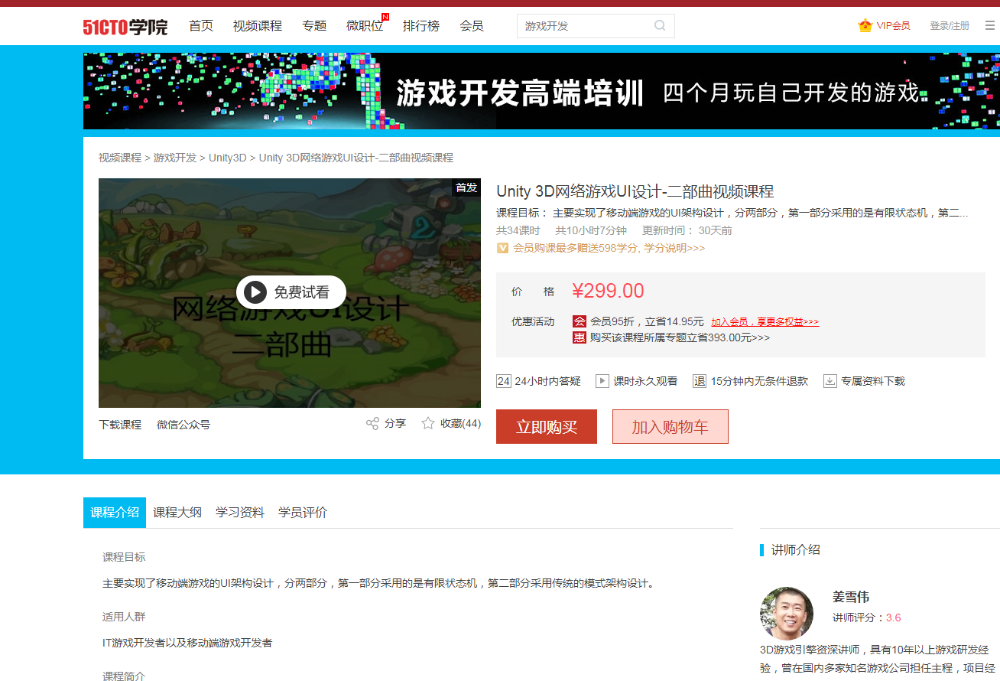1000x681 pixels.
Task: Click the 收藏(44) text
Action: pyautogui.click(x=460, y=423)
